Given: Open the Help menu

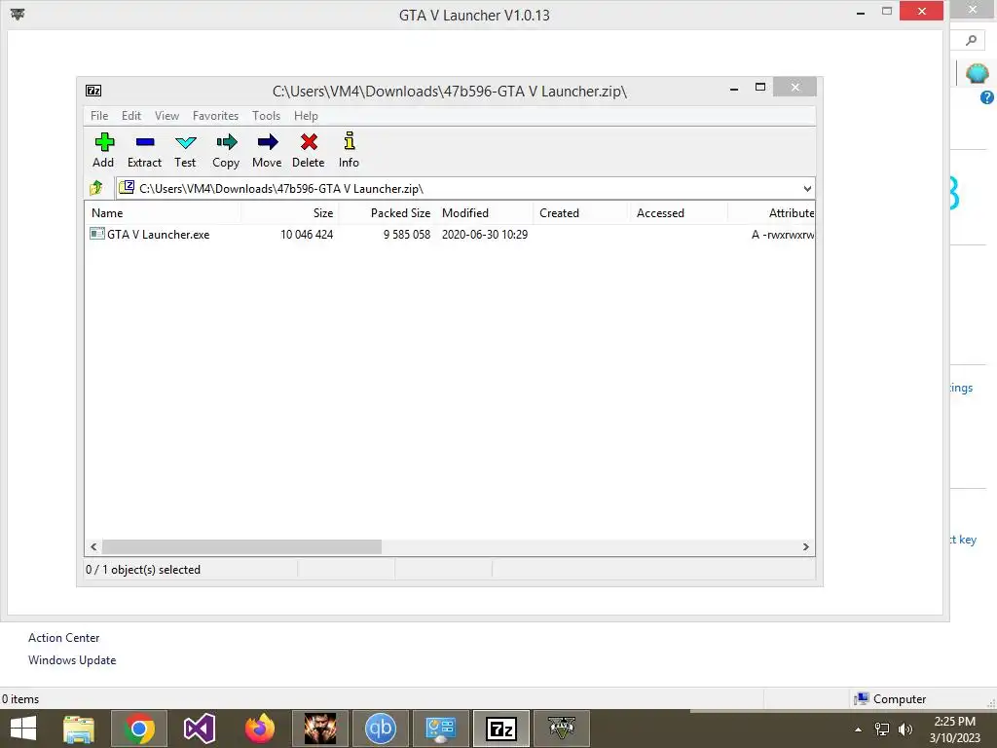Looking at the screenshot, I should click(306, 116).
